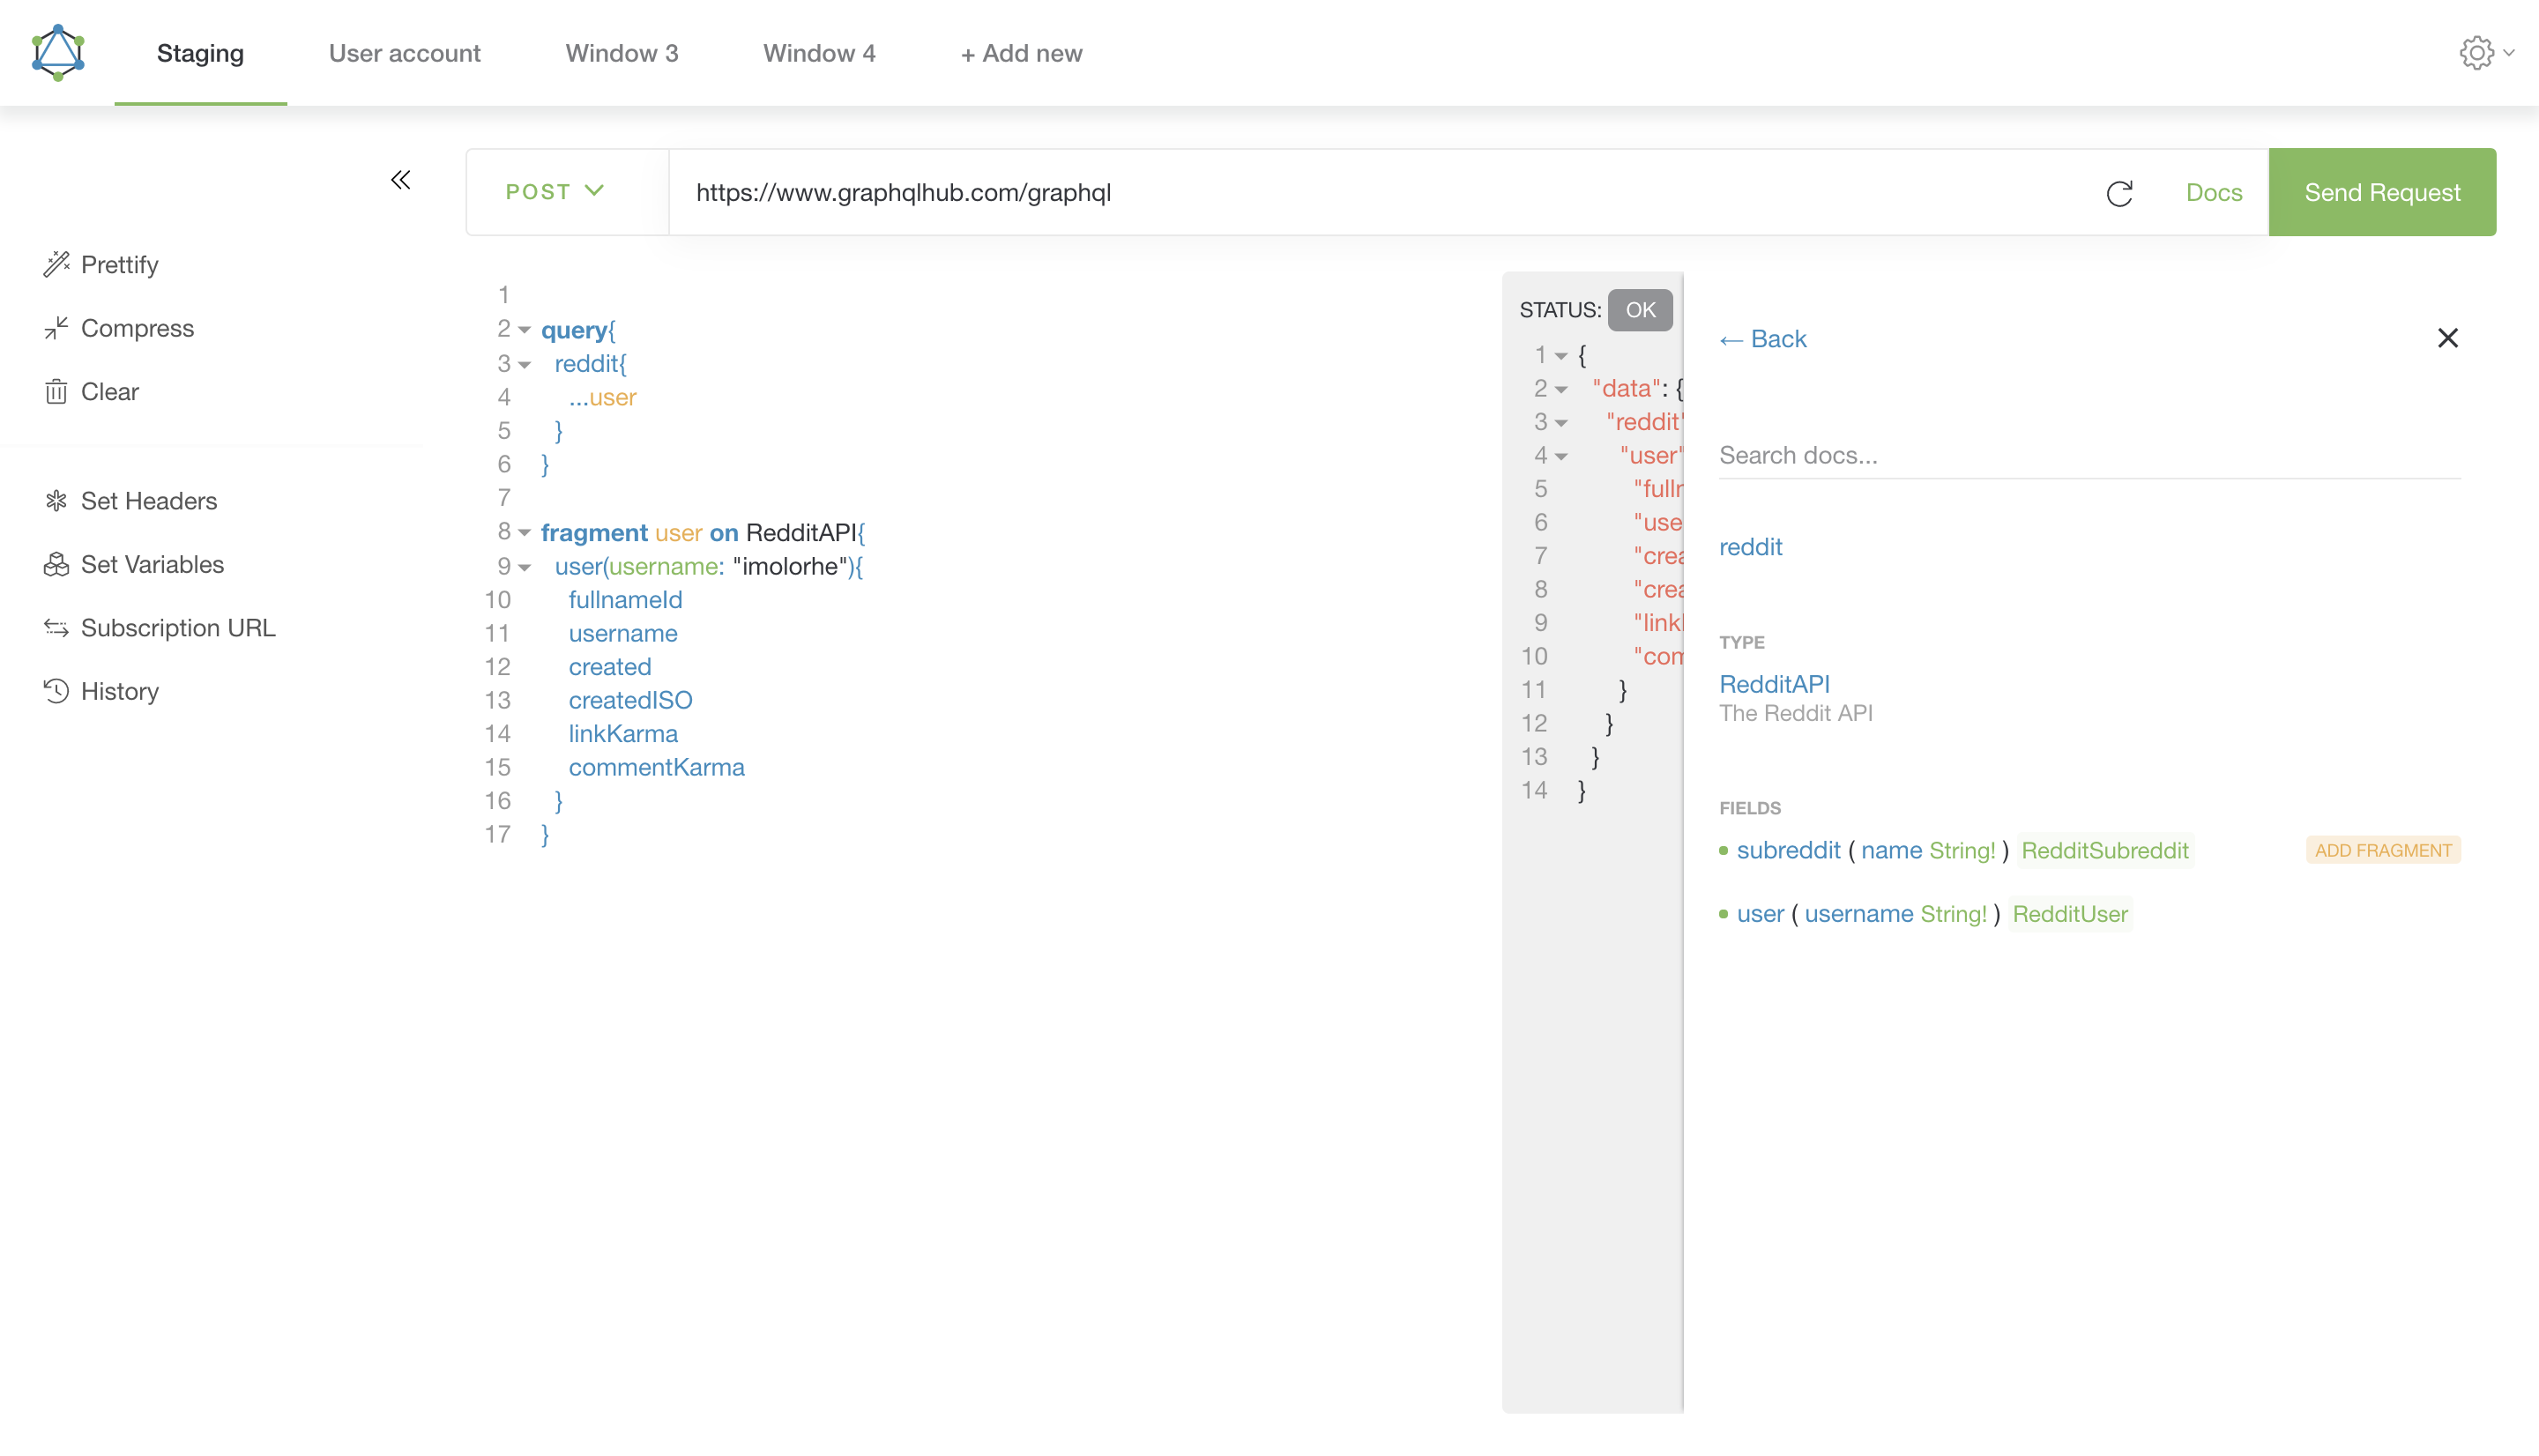
Task: Click the Subscription URL icon
Action: pos(57,626)
